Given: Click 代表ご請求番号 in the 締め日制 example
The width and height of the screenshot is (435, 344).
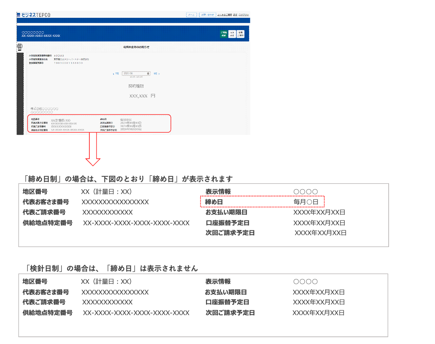Looking at the screenshot, I should (x=44, y=213).
